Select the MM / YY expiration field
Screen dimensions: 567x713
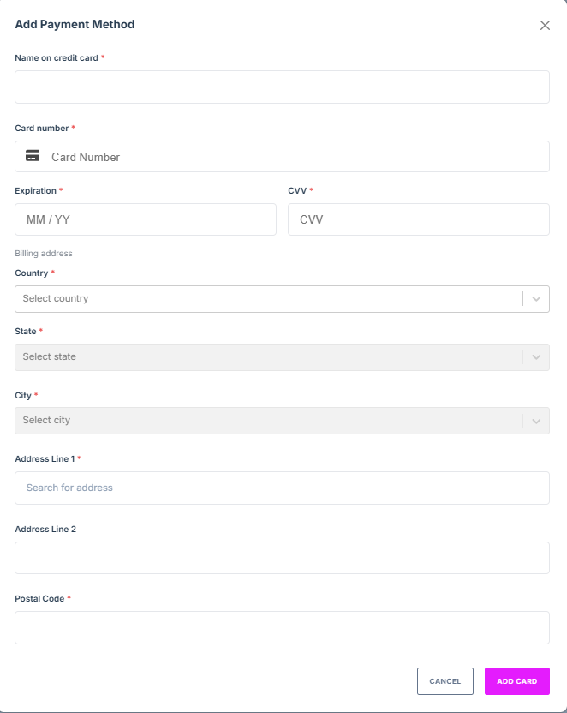pyautogui.click(x=146, y=219)
